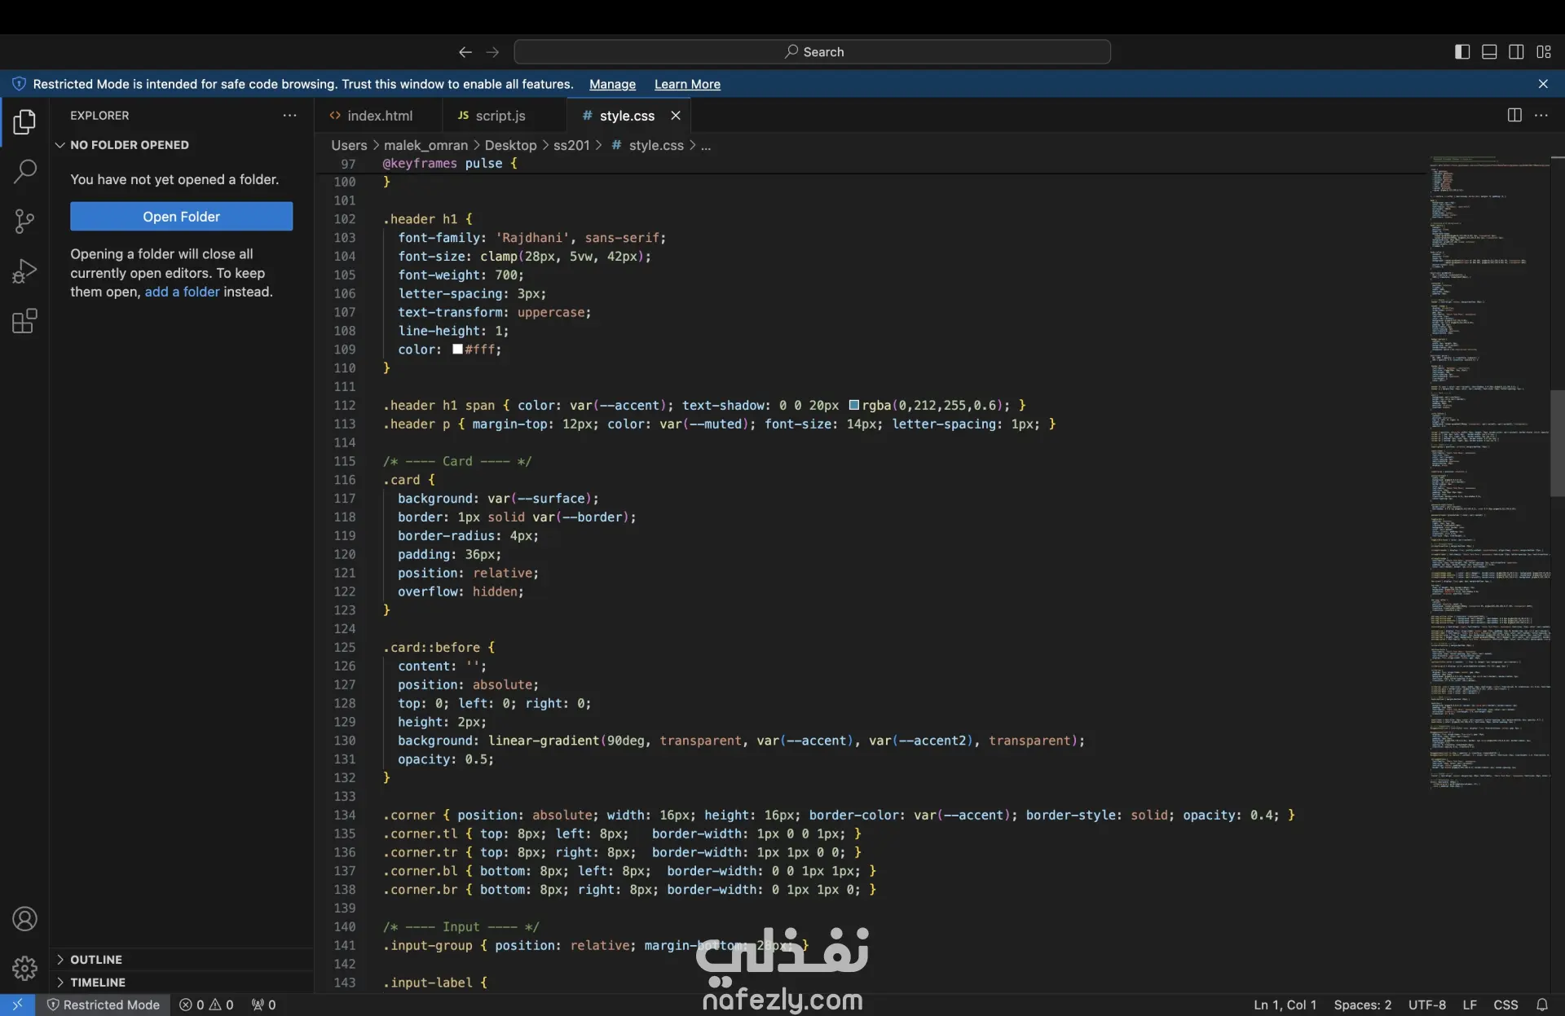
Task: Switch to the script.js tab
Action: click(x=503, y=116)
